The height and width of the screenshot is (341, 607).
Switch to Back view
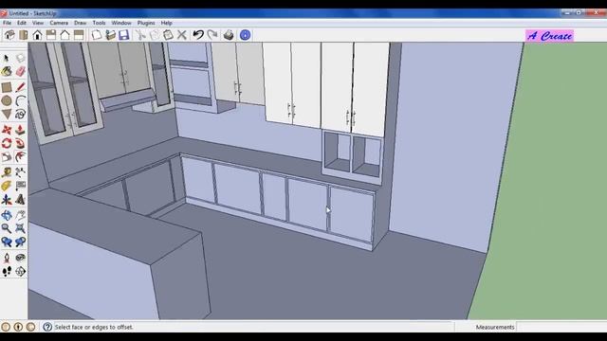click(x=65, y=35)
